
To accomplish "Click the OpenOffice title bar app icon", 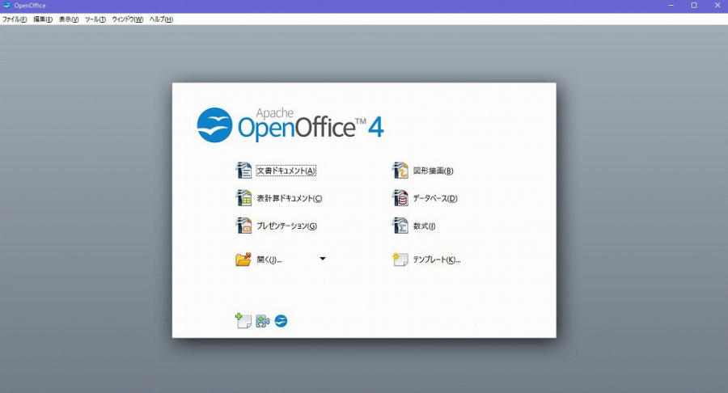I will [x=6, y=6].
